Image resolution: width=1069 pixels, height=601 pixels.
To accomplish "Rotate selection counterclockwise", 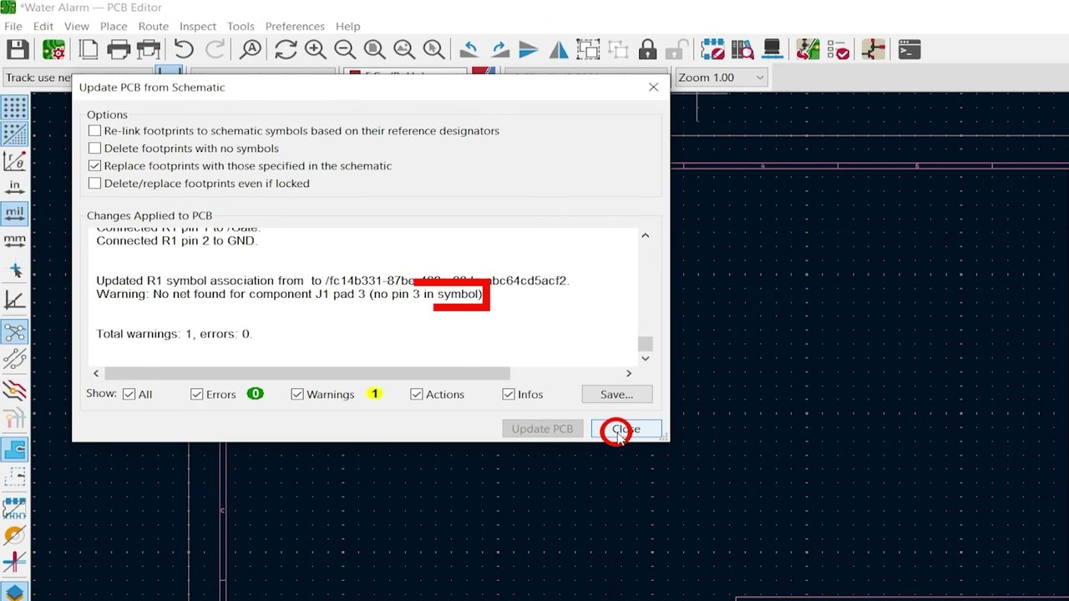I will coord(469,50).
